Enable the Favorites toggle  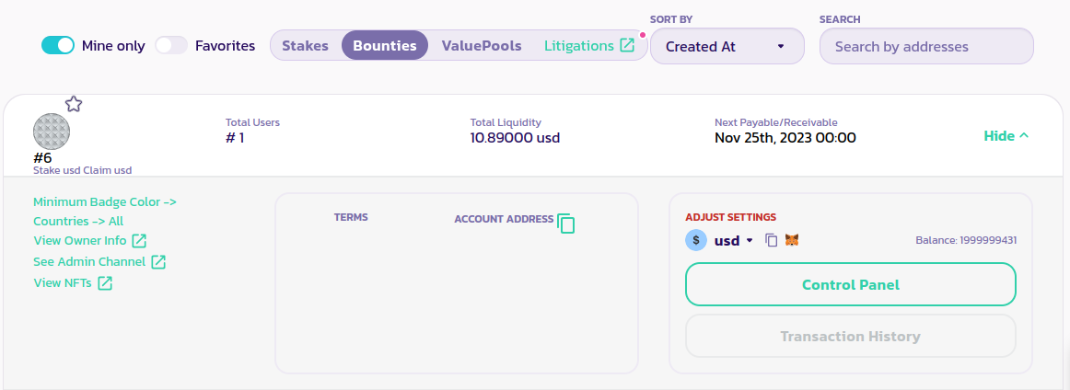[x=171, y=45]
